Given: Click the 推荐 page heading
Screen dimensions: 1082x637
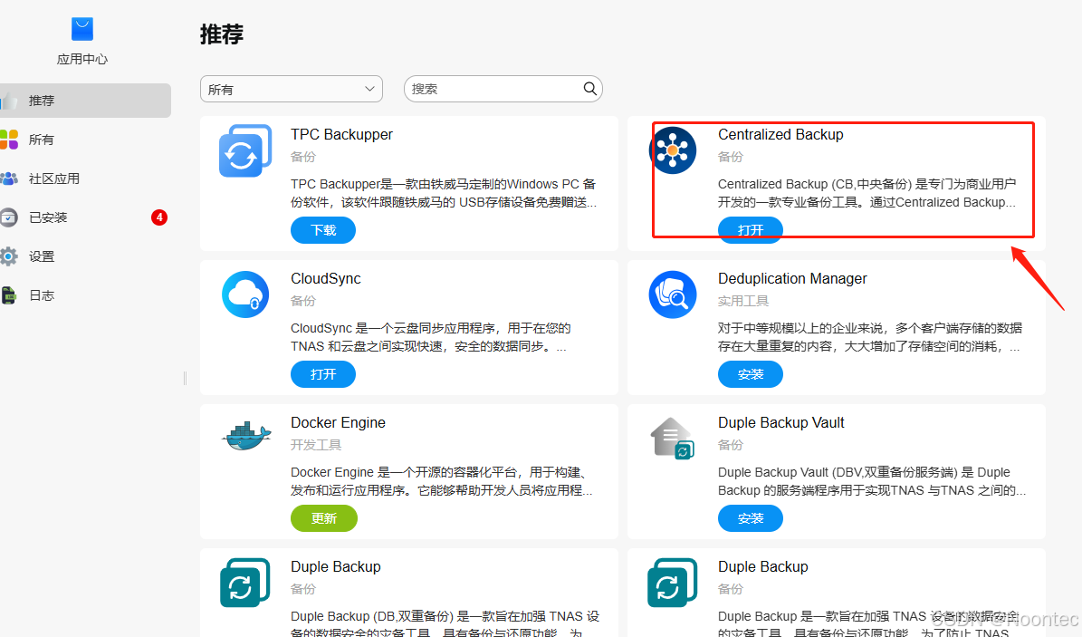Looking at the screenshot, I should 222,34.
